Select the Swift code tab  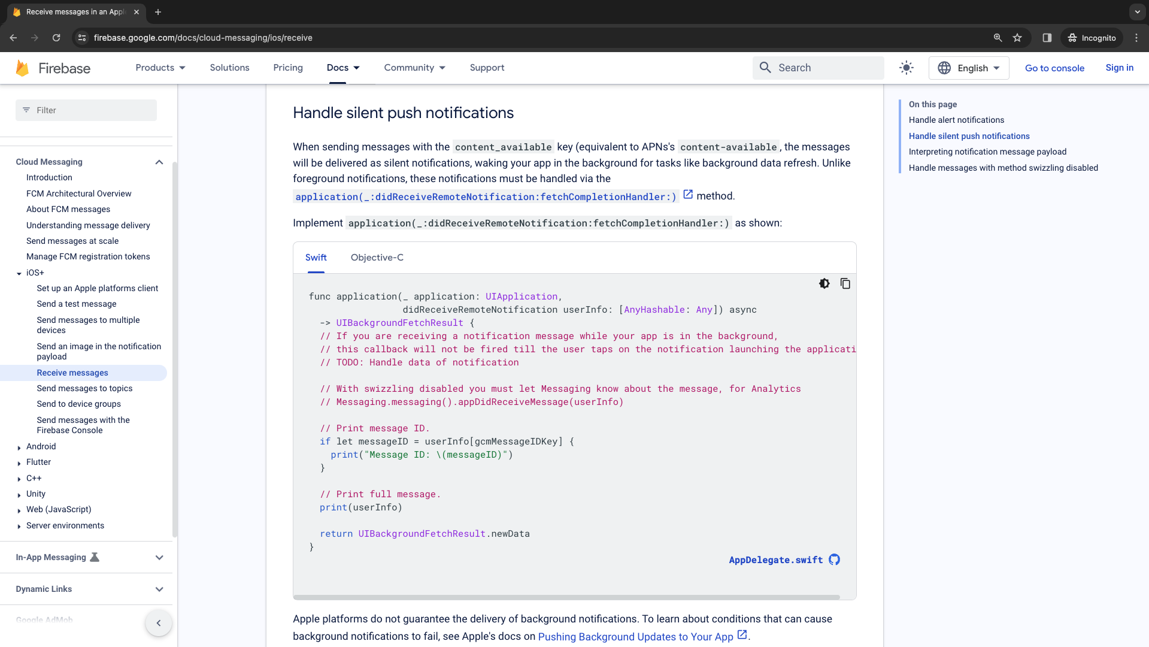(x=316, y=258)
